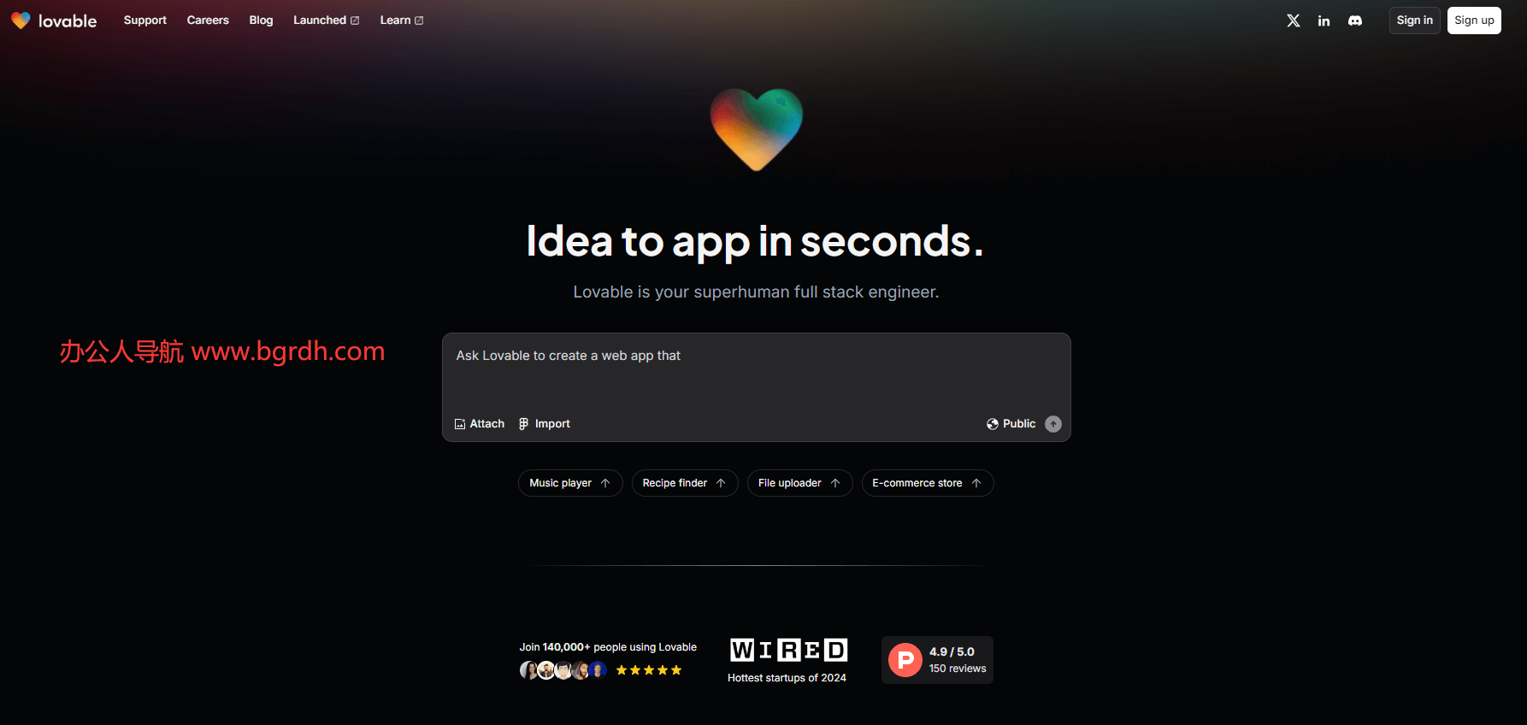The image size is (1527, 725).
Task: Toggle the Public visibility setting
Action: (x=1011, y=424)
